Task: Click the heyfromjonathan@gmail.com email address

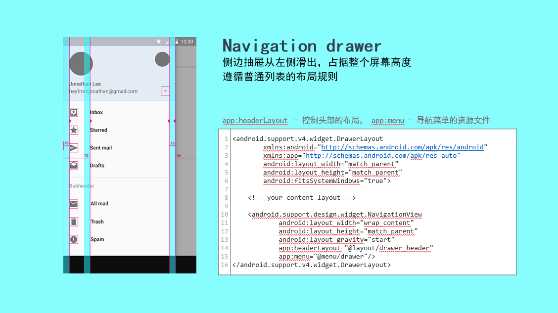Action: 103,91
